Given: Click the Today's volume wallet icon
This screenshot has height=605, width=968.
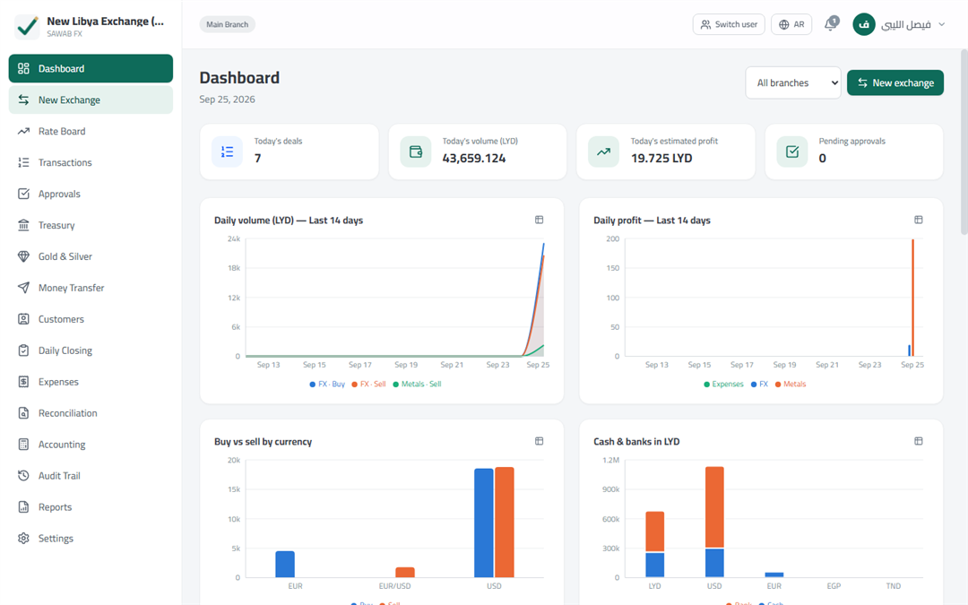Looking at the screenshot, I should pyautogui.click(x=416, y=151).
